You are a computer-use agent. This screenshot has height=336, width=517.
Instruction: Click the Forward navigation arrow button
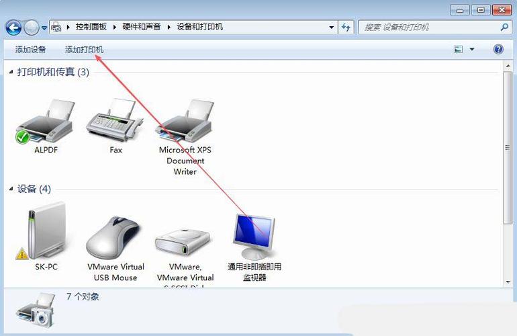32,28
